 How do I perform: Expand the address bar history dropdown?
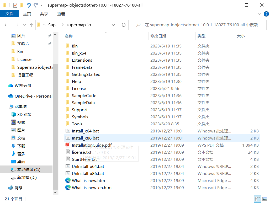(x=113, y=25)
